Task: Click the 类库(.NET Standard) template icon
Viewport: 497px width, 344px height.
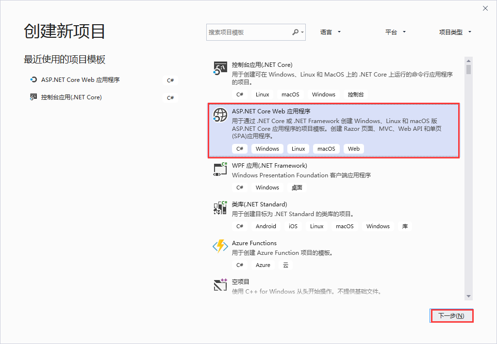Action: (x=220, y=207)
